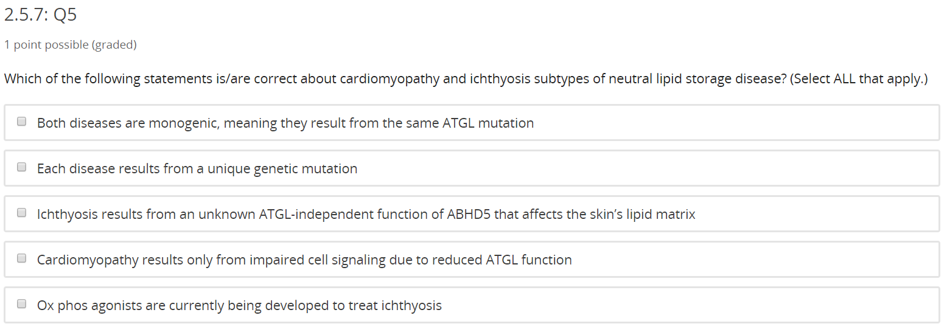The width and height of the screenshot is (947, 335).
Task: Select checkbox for 'Cardiomyopathy results only' option
Action: point(22,258)
